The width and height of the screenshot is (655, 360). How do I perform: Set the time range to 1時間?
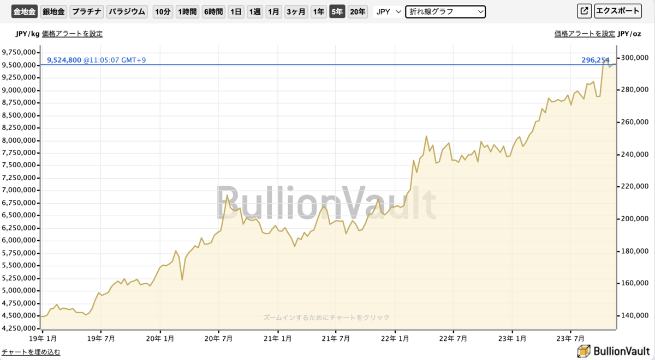click(x=187, y=11)
